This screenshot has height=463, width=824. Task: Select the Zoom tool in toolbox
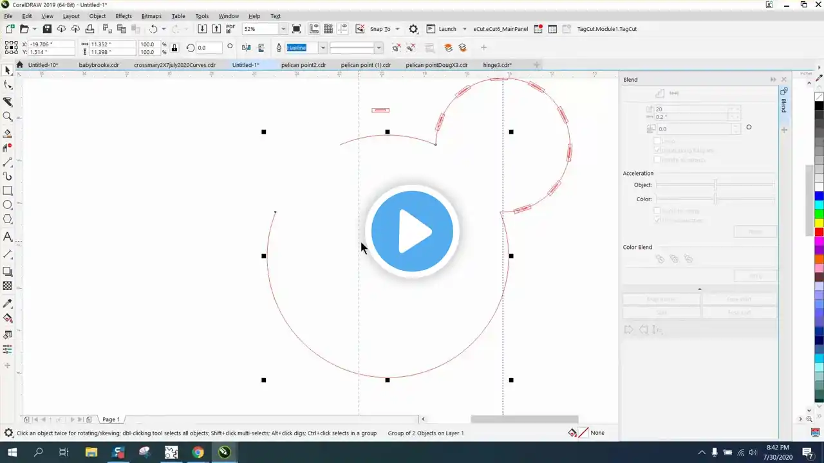pos(8,116)
